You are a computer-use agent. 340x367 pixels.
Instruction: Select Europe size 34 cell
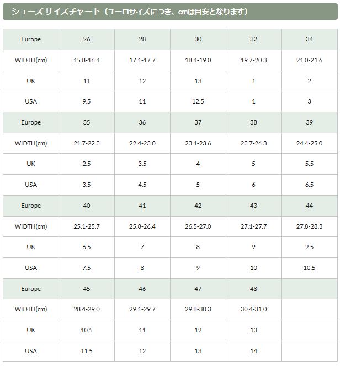(x=309, y=39)
